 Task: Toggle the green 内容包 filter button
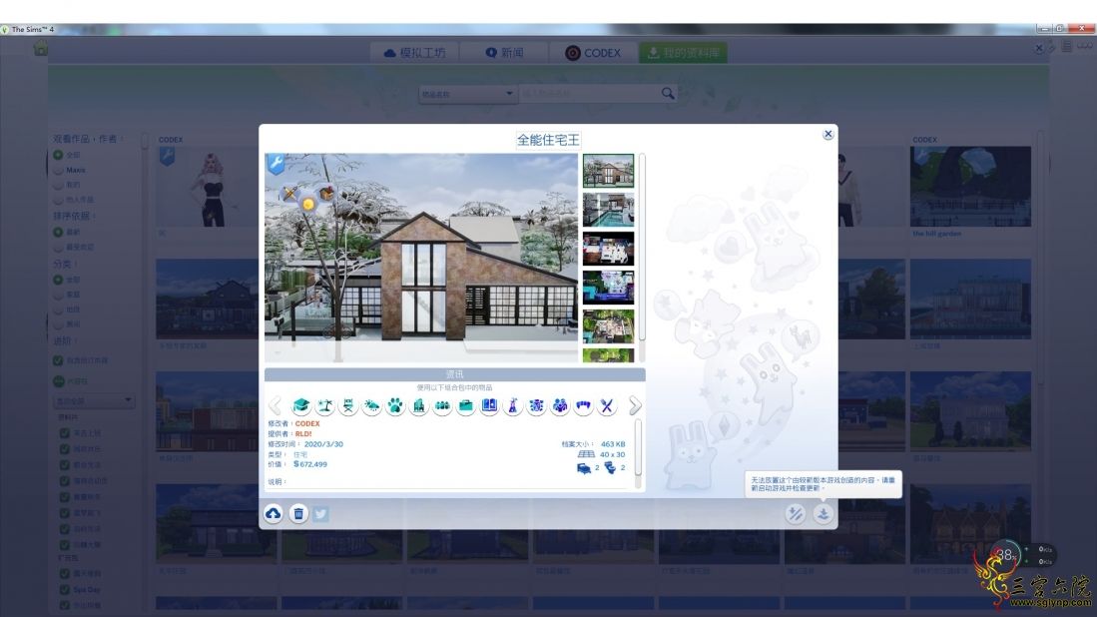tap(59, 381)
